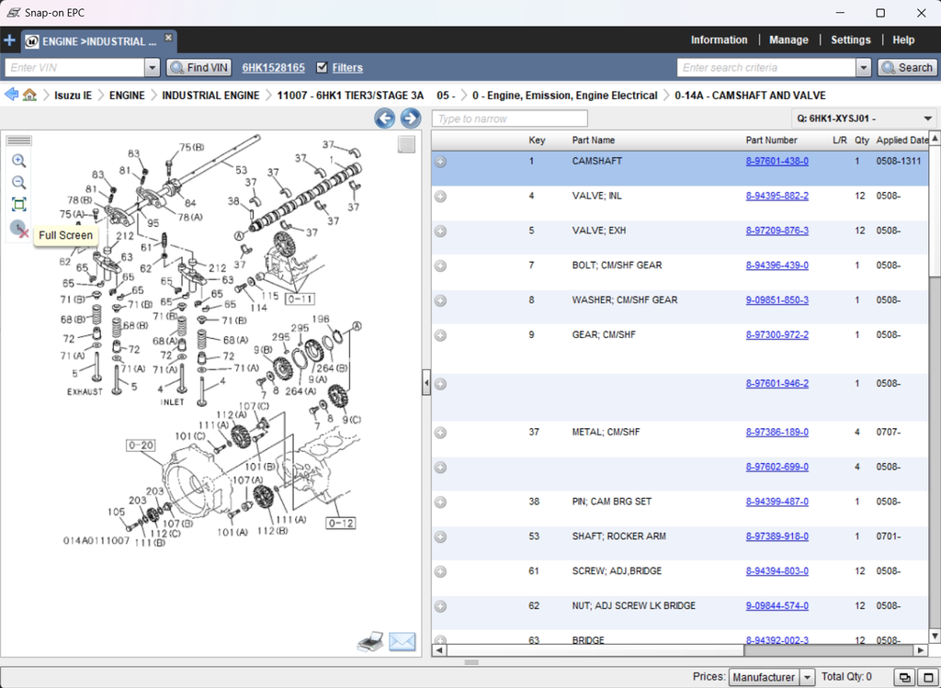Click the search criteria input field
Screen dimensions: 941x688
(x=766, y=68)
